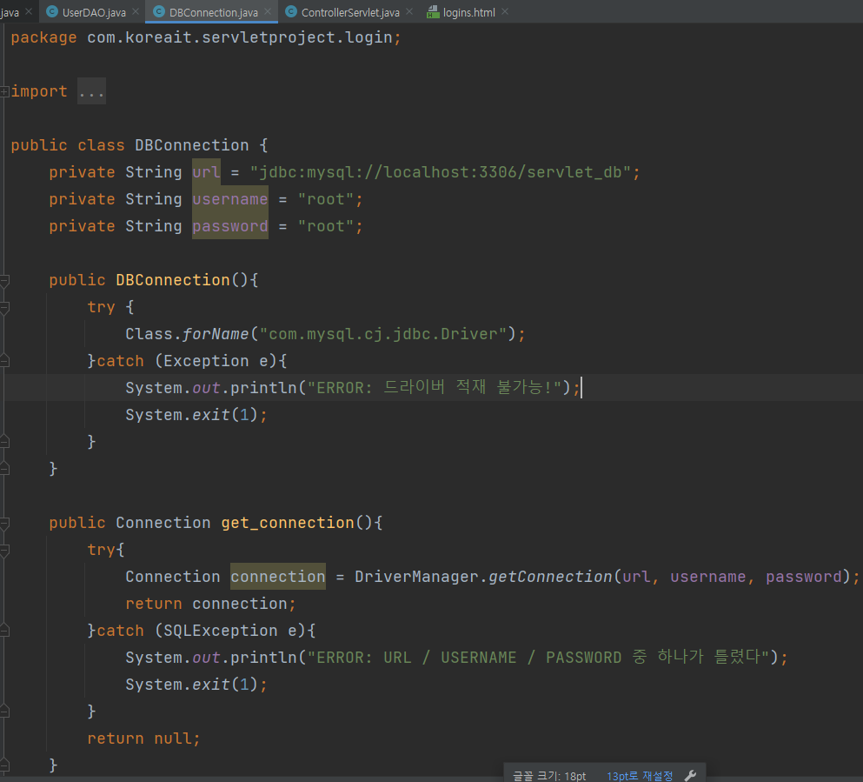Click the getConnection call on DriverManager

[x=550, y=577]
